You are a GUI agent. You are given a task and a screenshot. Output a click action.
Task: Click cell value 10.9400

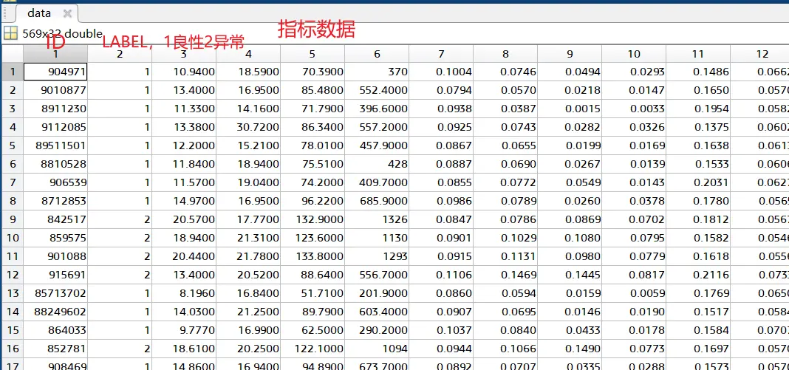184,72
